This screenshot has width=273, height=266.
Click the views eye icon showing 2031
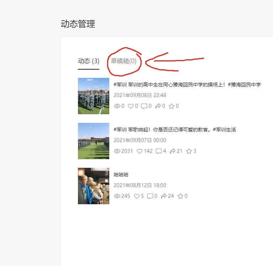pos(117,151)
